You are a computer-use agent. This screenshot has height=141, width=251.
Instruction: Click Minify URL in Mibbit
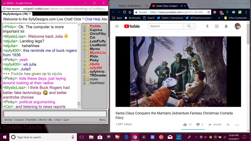pos(45,120)
